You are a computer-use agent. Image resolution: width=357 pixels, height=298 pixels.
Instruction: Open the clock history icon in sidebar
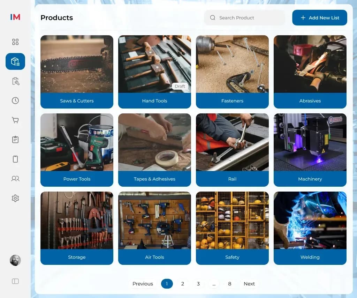click(15, 100)
